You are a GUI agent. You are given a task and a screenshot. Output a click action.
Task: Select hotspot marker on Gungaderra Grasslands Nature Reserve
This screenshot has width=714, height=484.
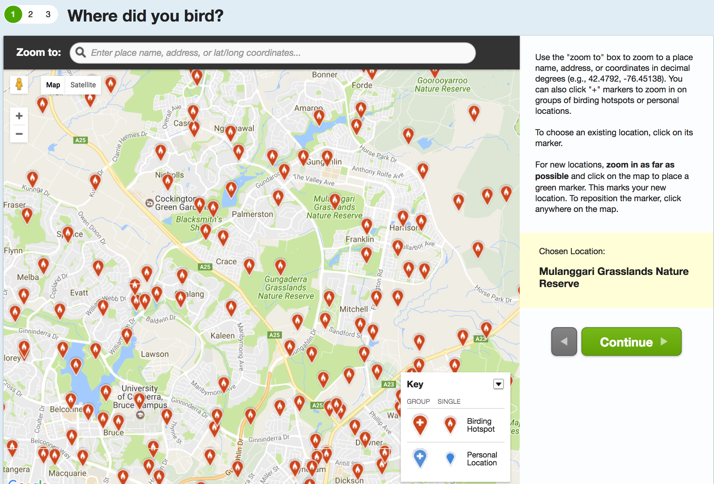click(280, 267)
